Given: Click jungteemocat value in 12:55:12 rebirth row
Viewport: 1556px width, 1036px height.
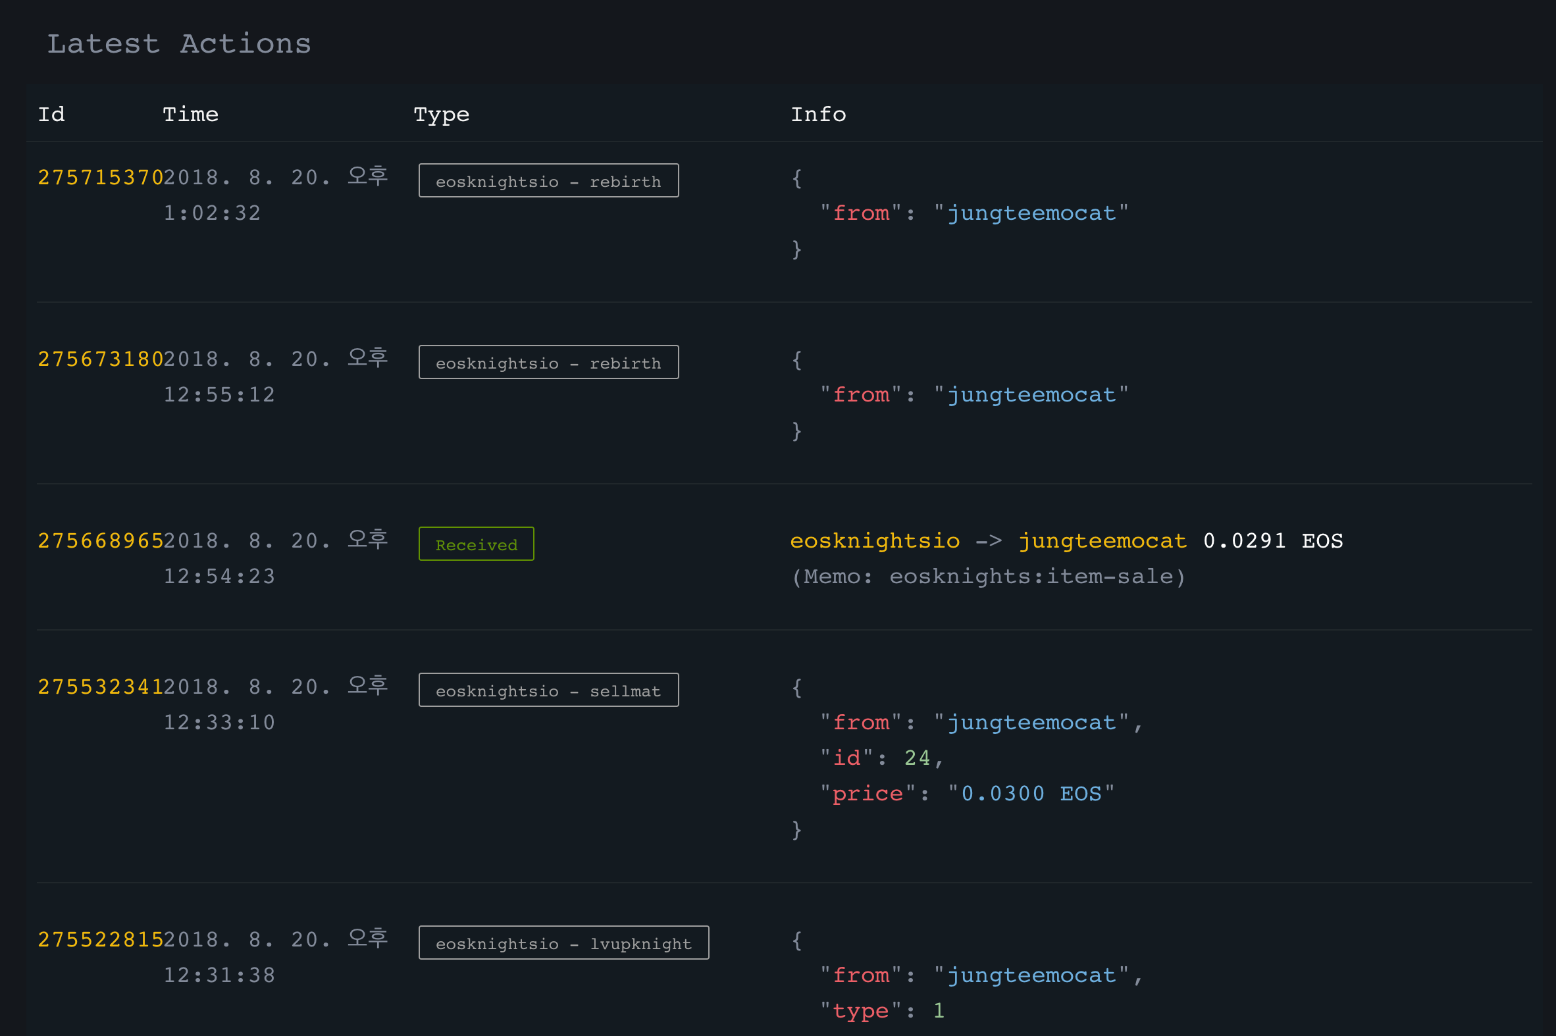Looking at the screenshot, I should point(1031,395).
